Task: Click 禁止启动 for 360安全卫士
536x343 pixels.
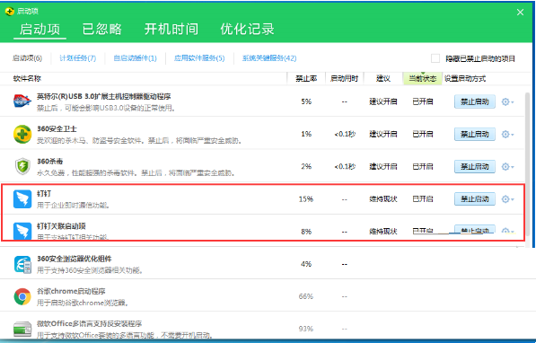Action: tap(474, 135)
